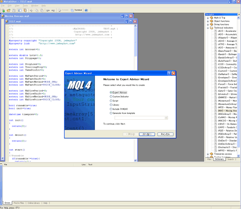This screenshot has width=241, height=209.
Task: Click the Find Next toolbar icon
Action: pyautogui.click(x=53, y=11)
